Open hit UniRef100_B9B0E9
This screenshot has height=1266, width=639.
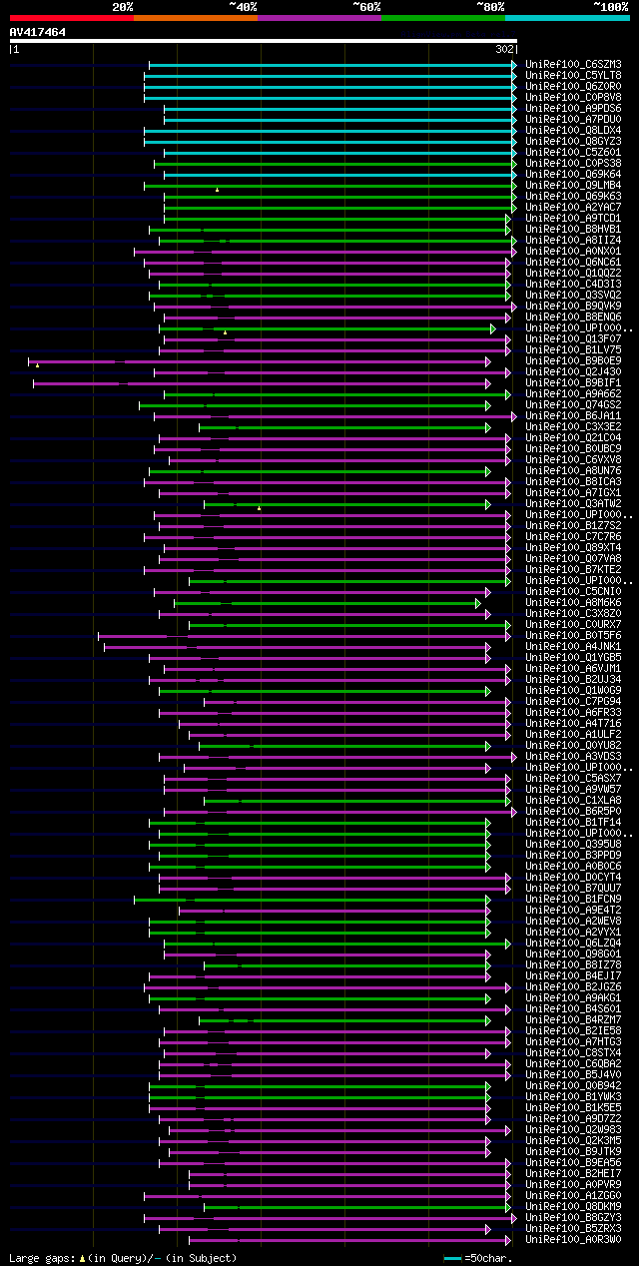pos(573,360)
